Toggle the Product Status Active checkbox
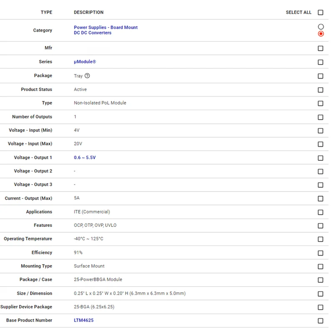The height and width of the screenshot is (332, 333). (x=321, y=90)
